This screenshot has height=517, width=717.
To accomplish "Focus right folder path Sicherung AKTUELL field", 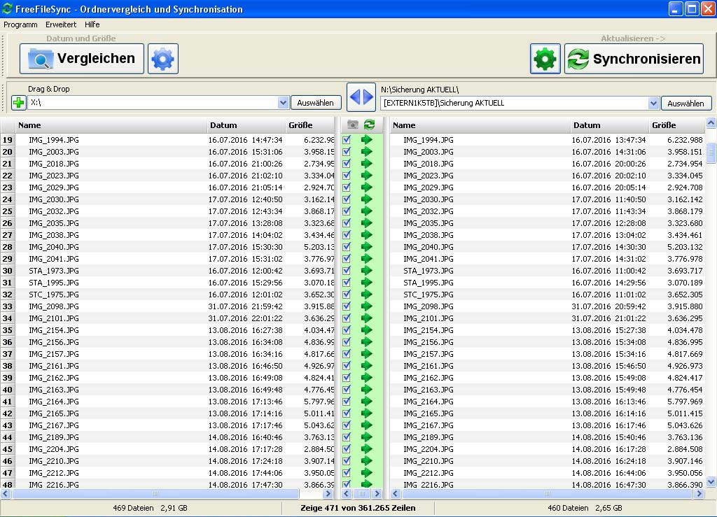I will [515, 104].
